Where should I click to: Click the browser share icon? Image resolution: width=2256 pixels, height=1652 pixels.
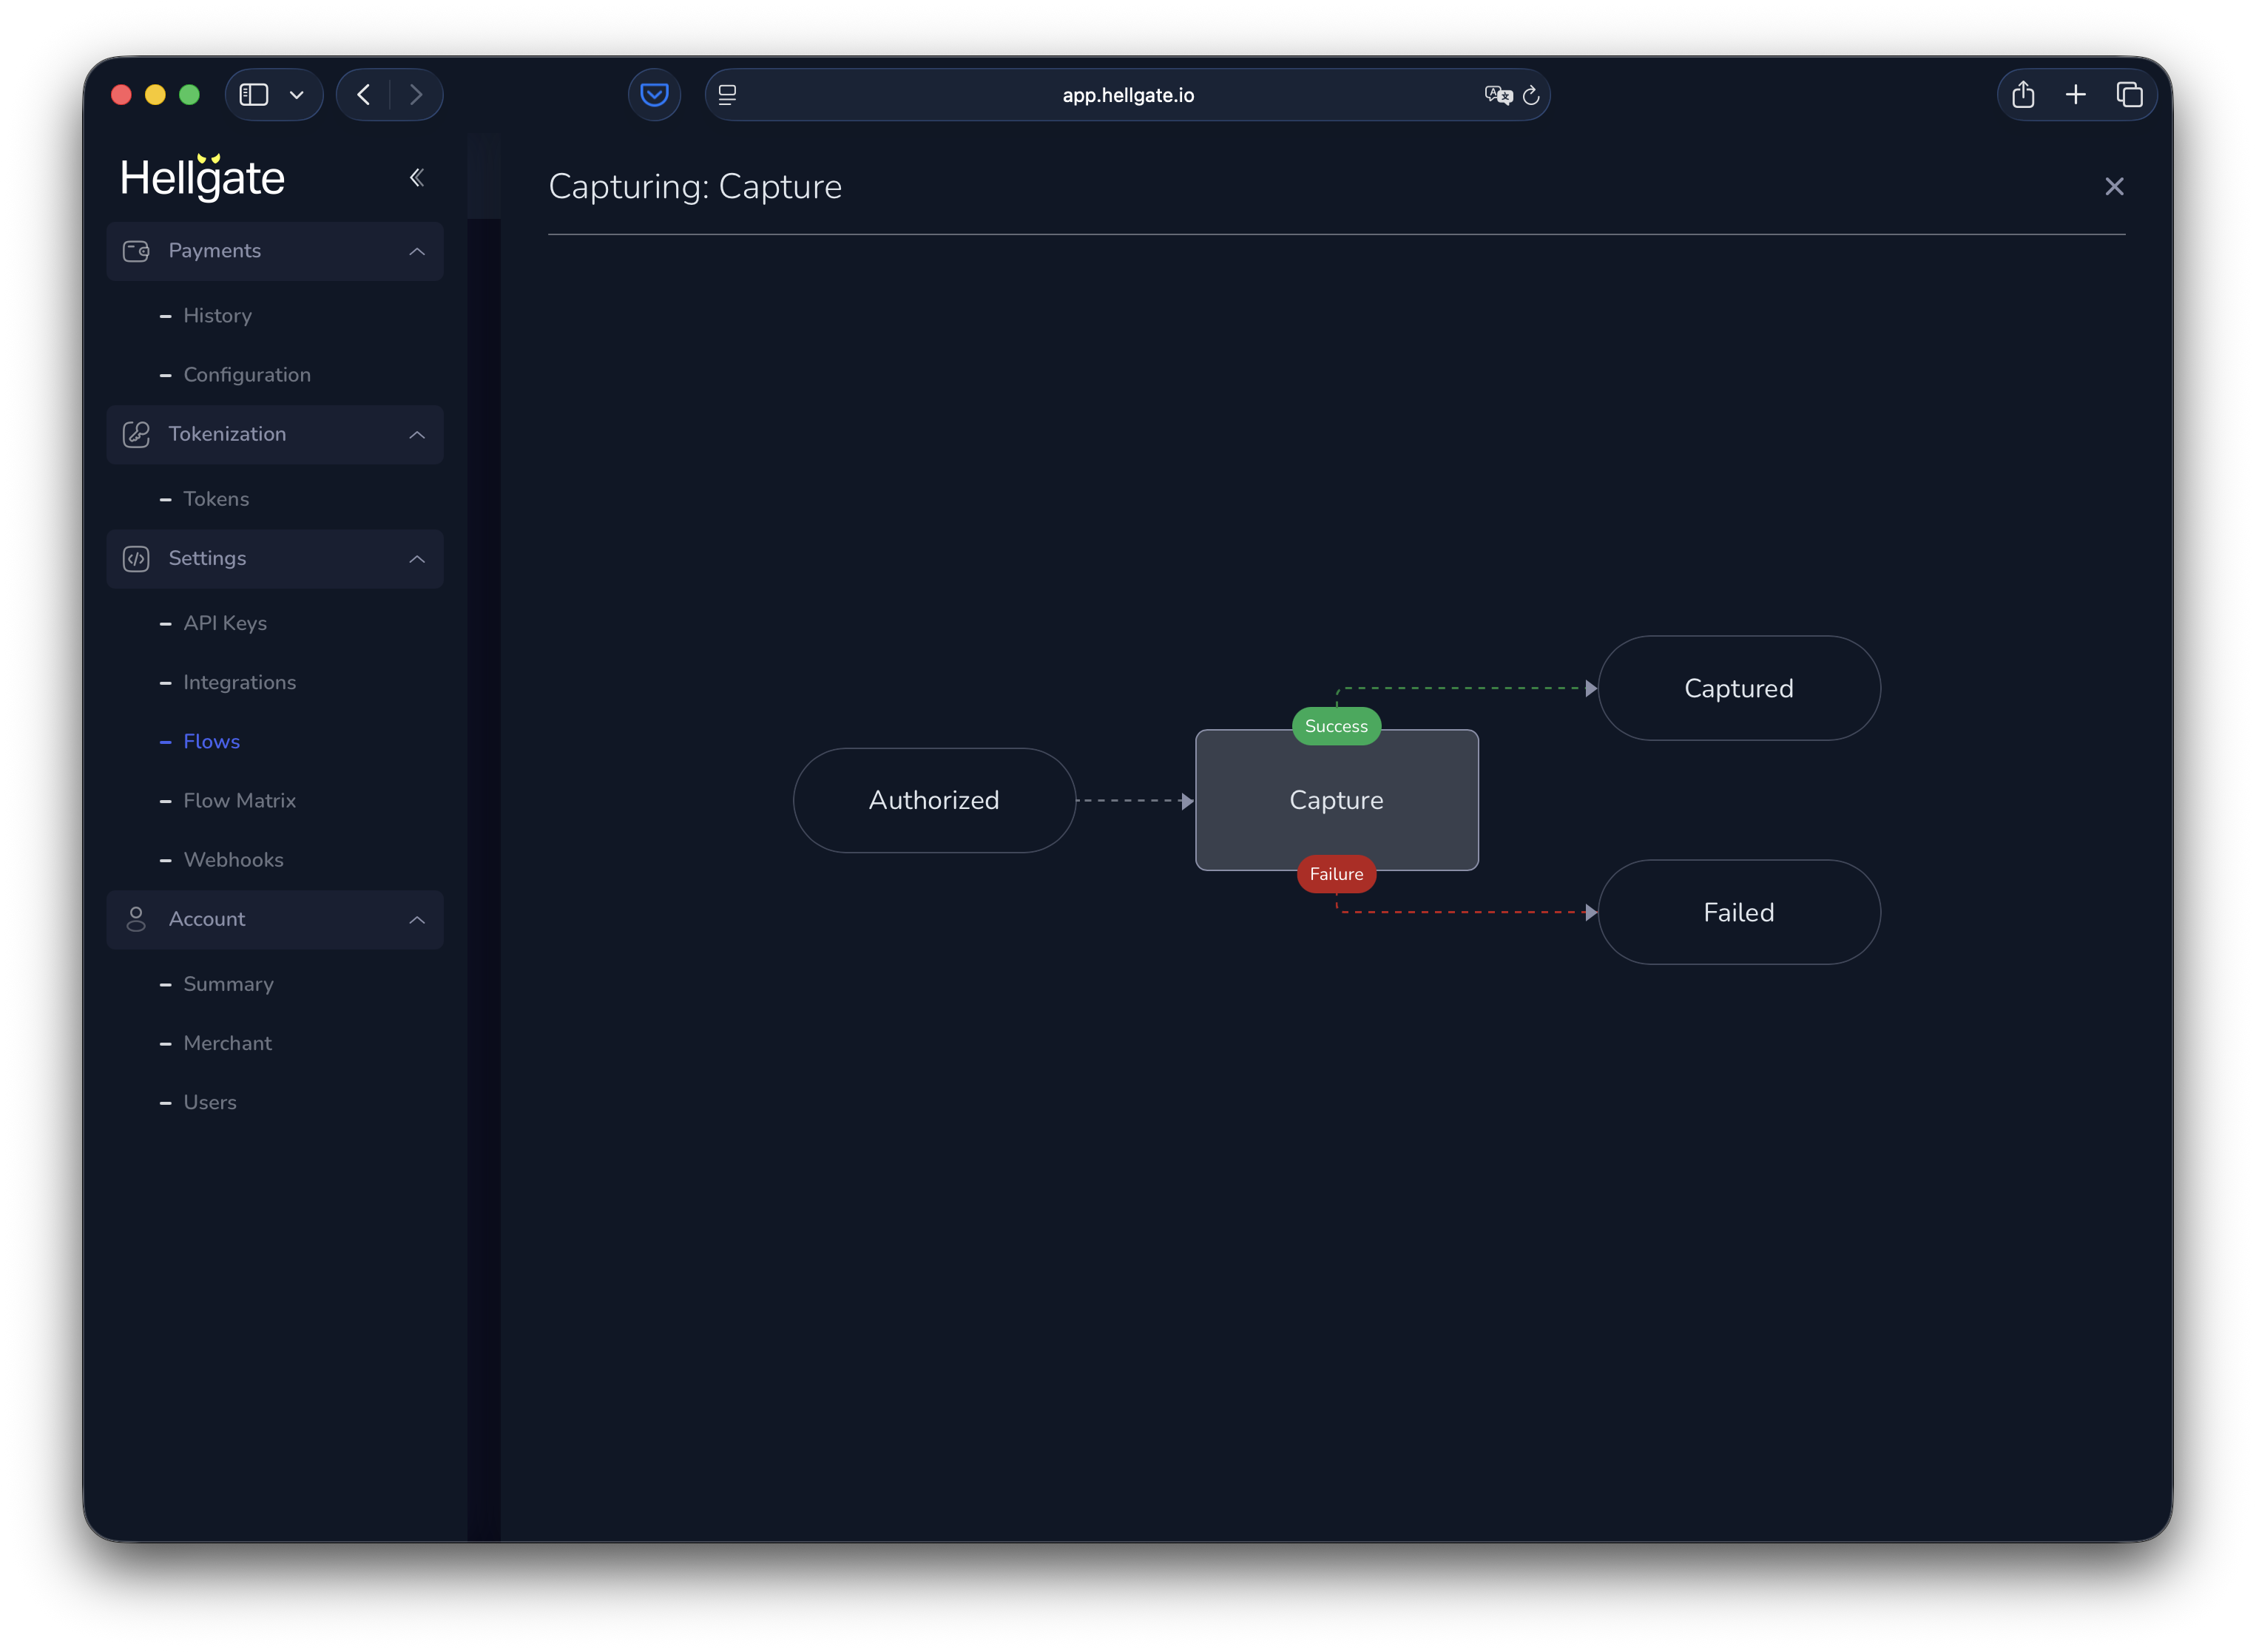point(2023,94)
